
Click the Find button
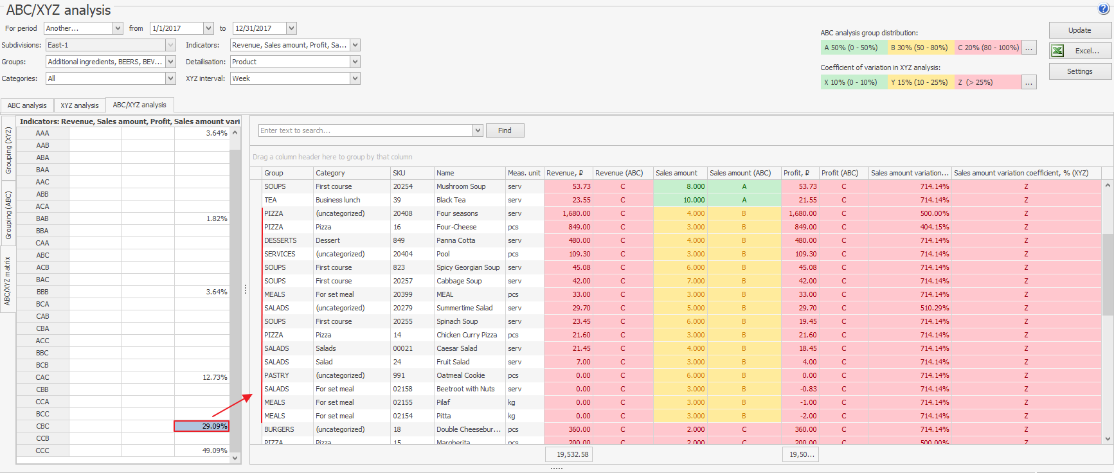pos(505,130)
